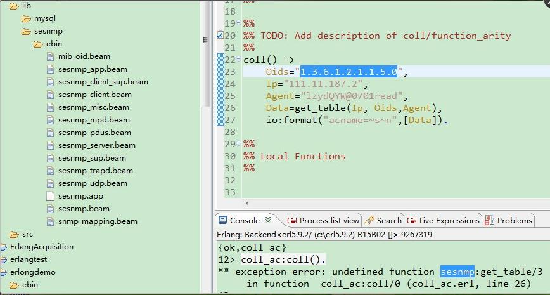This screenshot has height=295, width=550.
Task: Select the ErlangAcquisition project
Action: (42, 247)
